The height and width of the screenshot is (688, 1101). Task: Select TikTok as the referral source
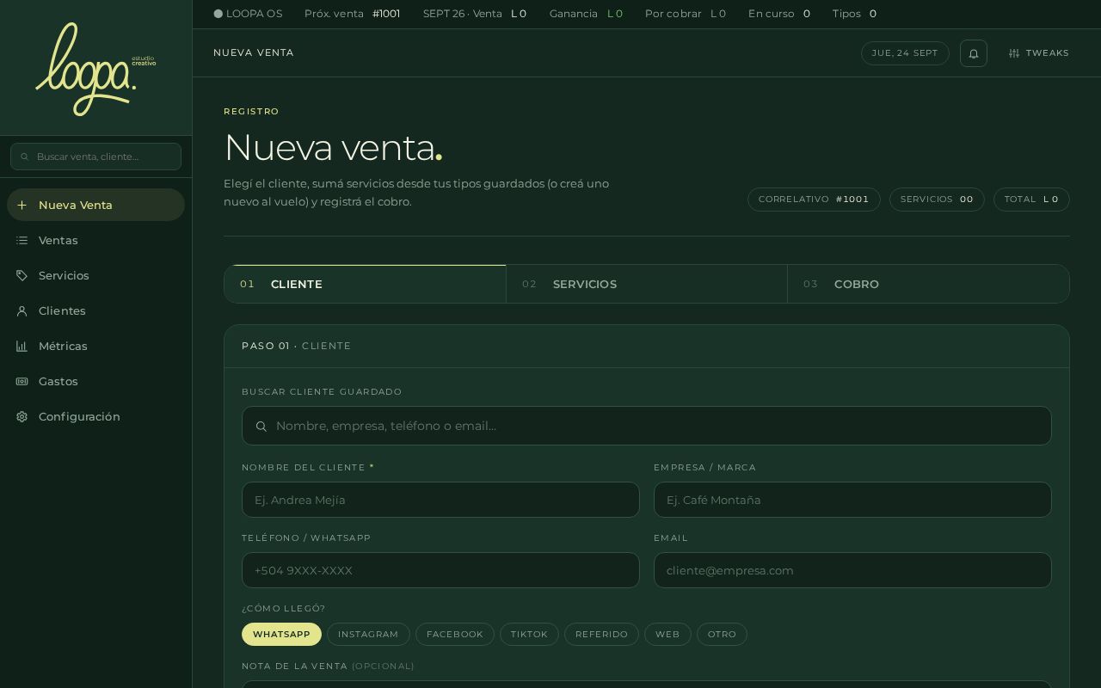529,634
